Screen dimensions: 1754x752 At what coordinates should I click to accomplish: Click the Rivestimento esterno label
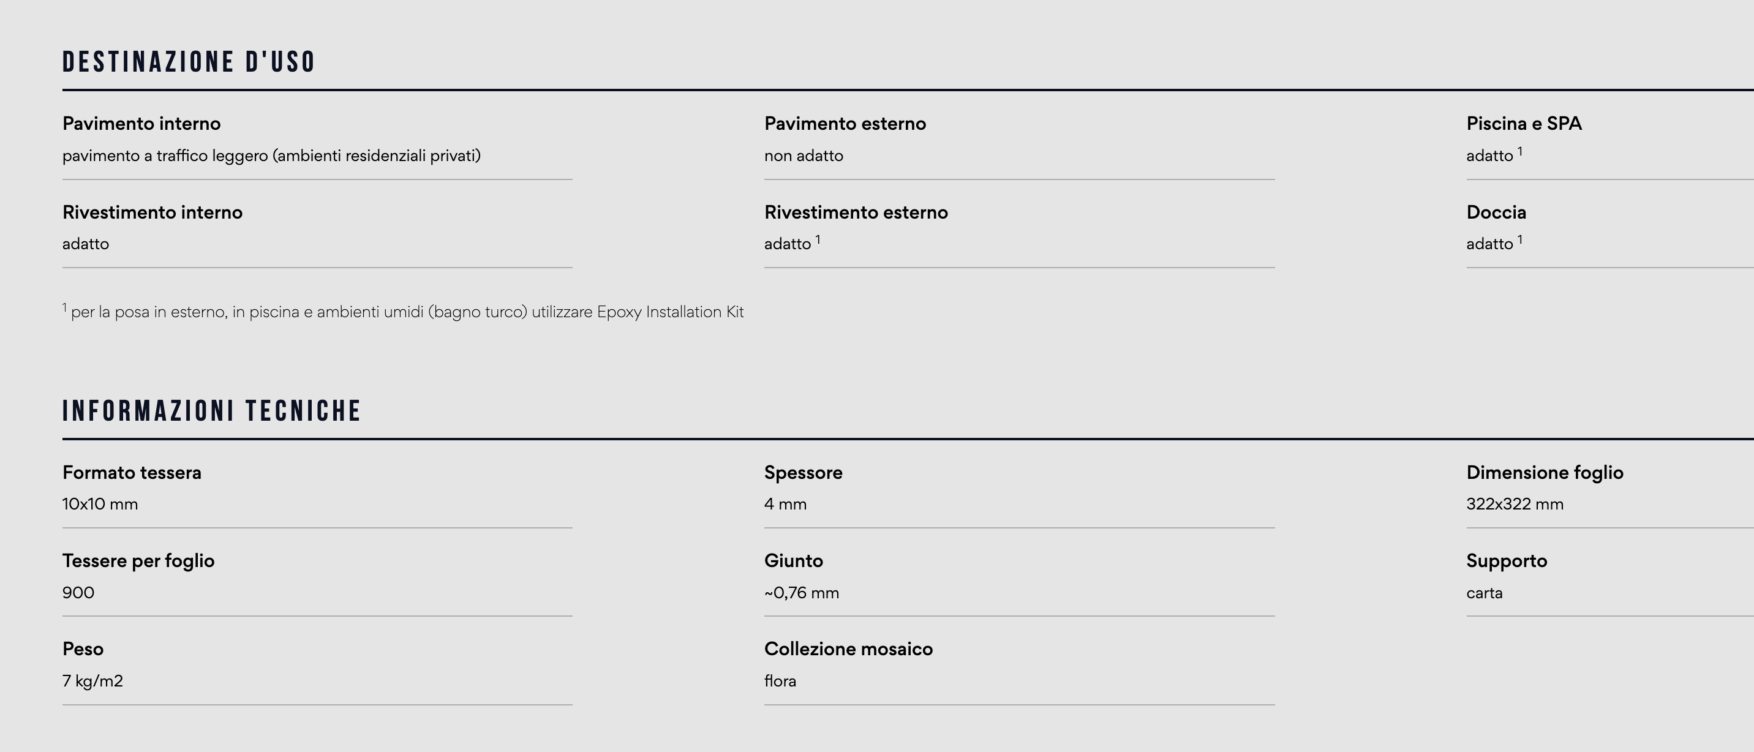tap(856, 212)
